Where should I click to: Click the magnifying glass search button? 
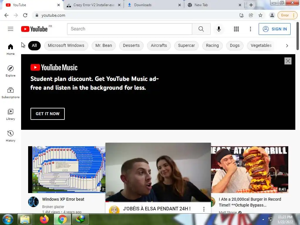(201, 29)
